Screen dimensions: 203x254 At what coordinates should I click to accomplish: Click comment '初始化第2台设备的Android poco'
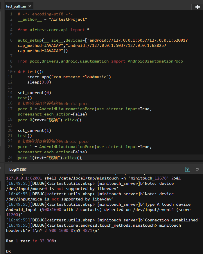[53, 141]
